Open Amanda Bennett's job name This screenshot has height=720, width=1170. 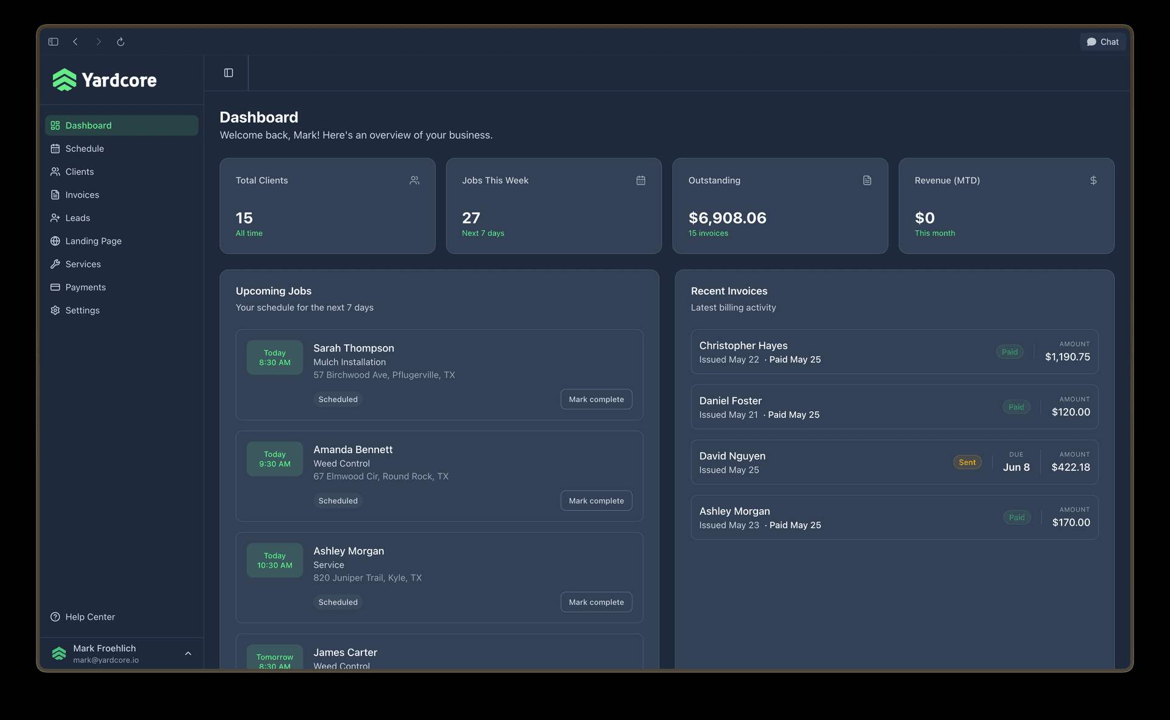tap(353, 450)
